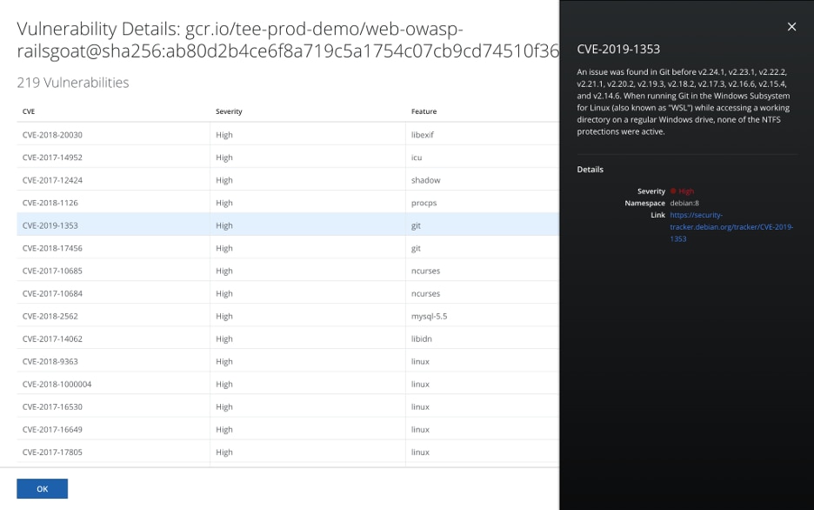Select row CVE-2018-2562

[288, 316]
